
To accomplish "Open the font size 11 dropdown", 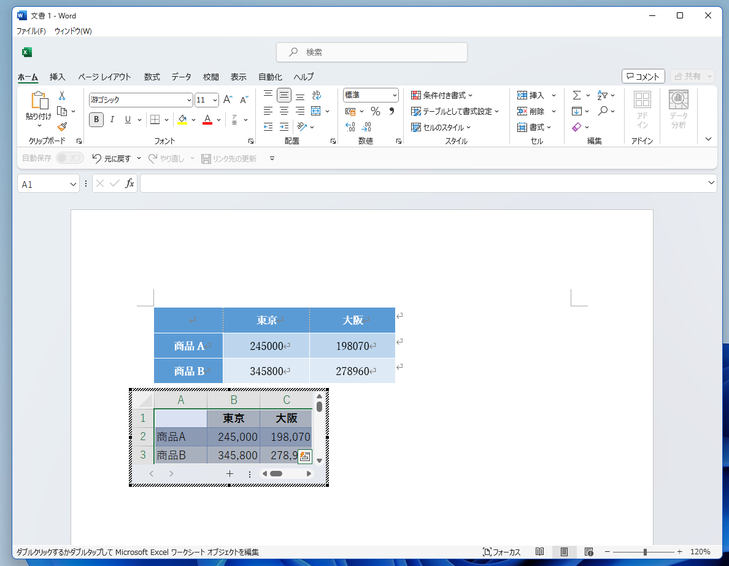I will click(215, 100).
